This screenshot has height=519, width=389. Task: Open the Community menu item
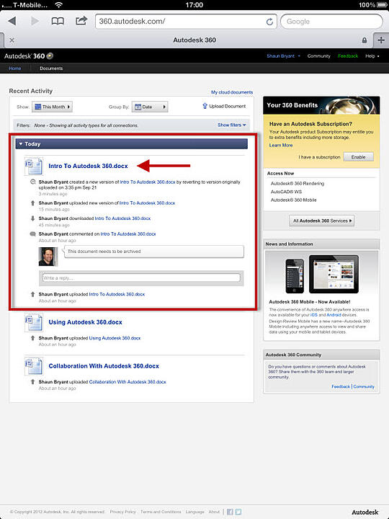coord(318,56)
